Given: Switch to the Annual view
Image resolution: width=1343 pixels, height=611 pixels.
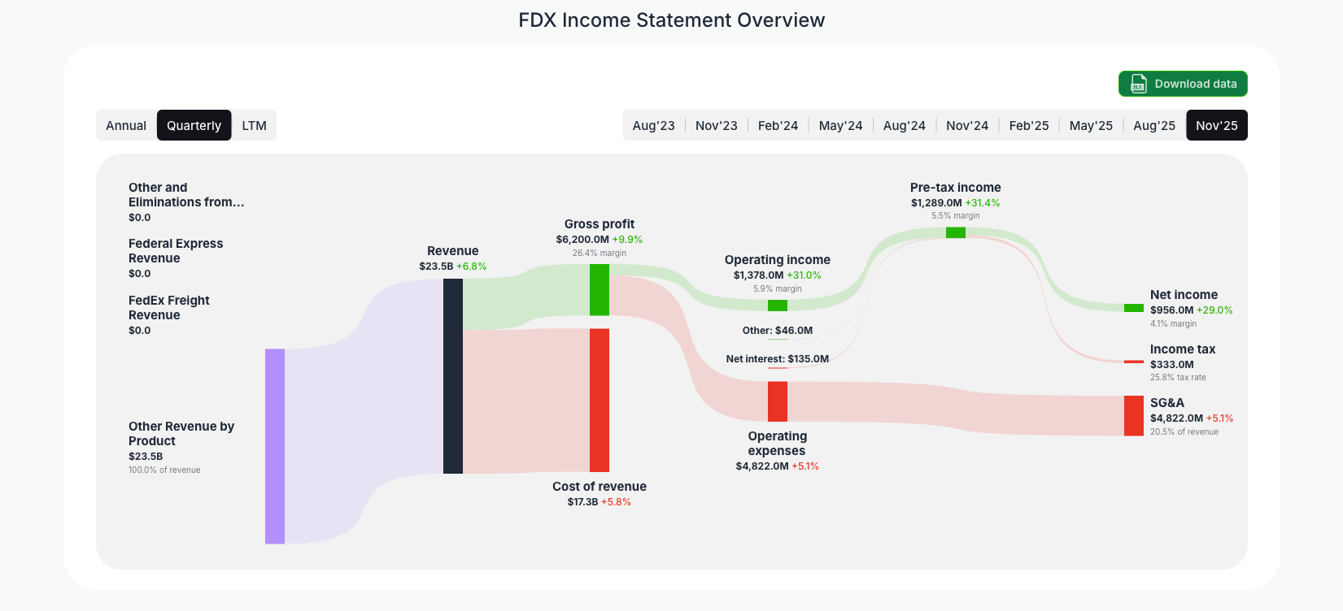Looking at the screenshot, I should click(126, 125).
